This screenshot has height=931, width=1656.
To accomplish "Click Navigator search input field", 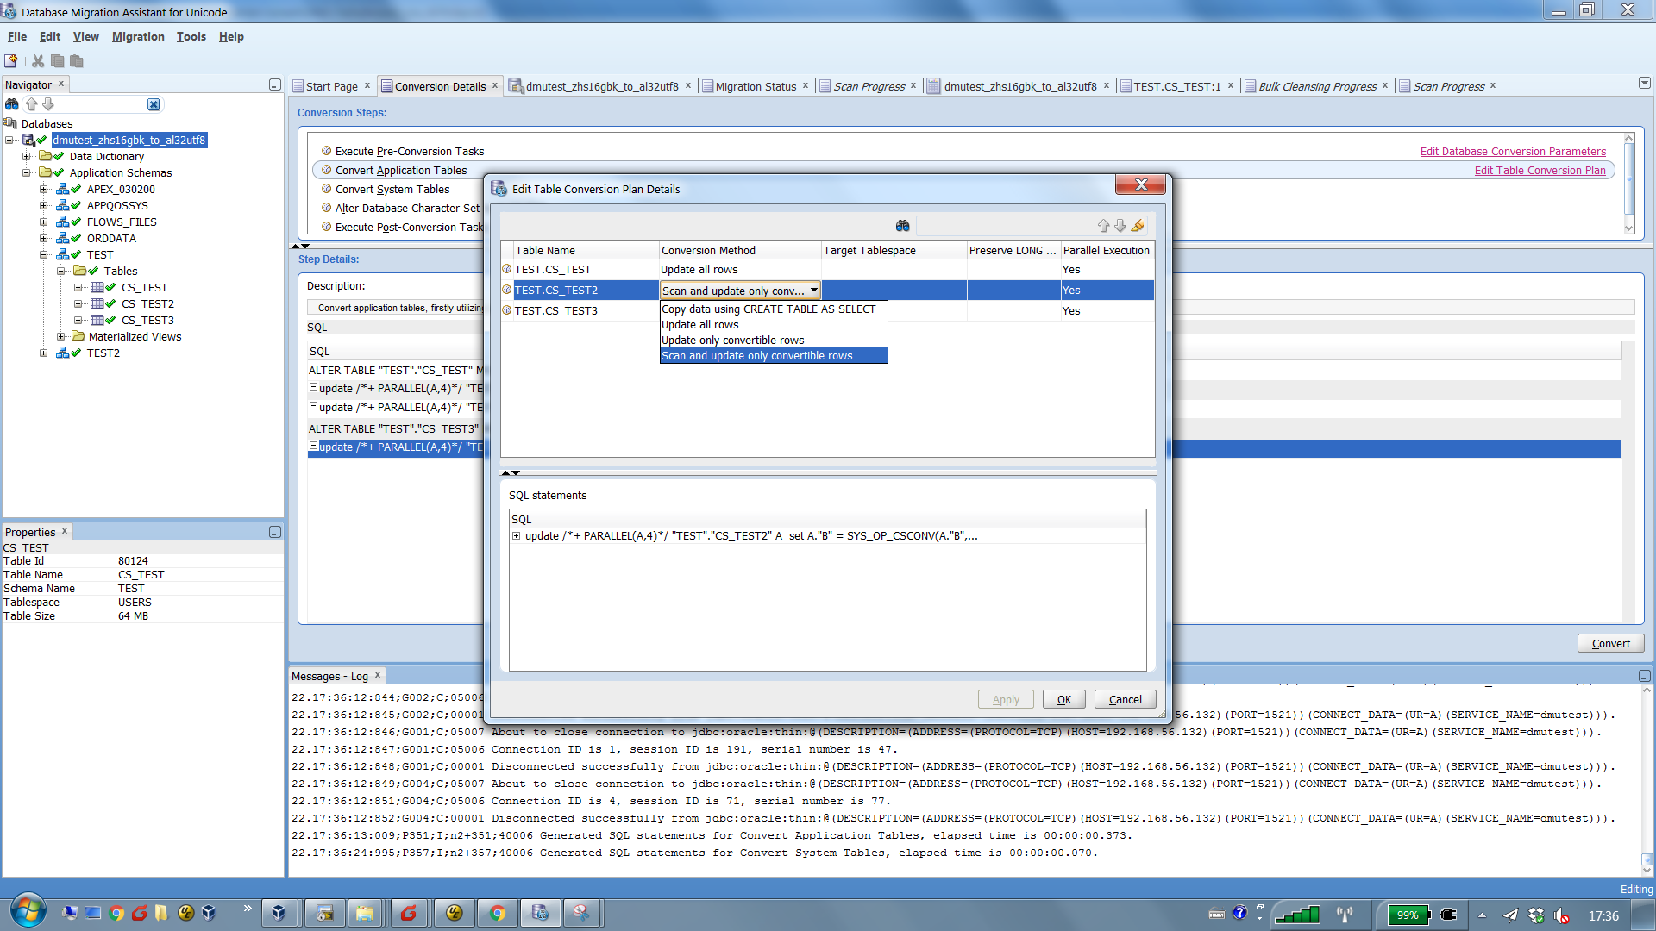I will pyautogui.click(x=102, y=104).
